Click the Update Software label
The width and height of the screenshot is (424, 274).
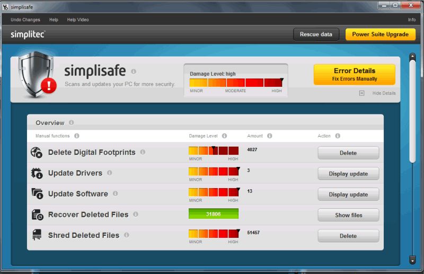(x=78, y=193)
